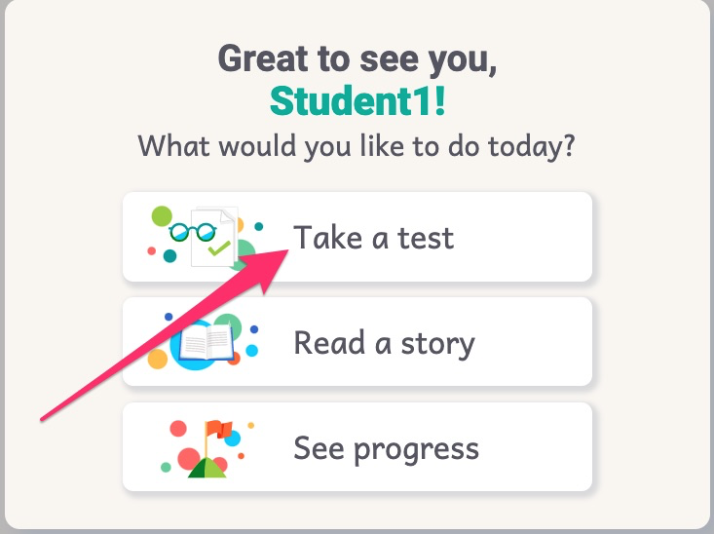The width and height of the screenshot is (714, 534).
Task: Click the small teal dot right of test paper
Action: point(259,226)
